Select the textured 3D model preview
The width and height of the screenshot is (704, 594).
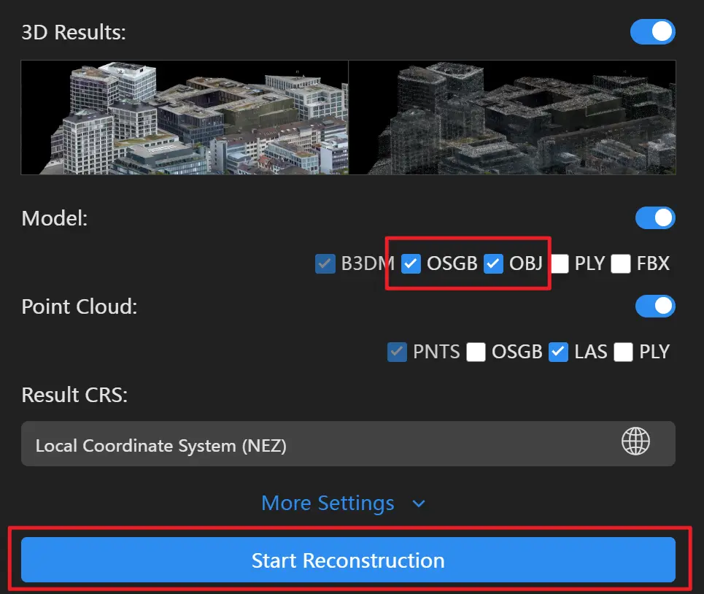tap(185, 117)
